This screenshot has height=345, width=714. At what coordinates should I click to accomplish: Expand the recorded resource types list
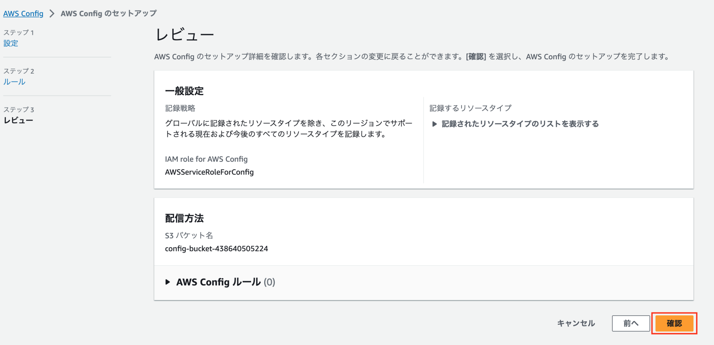[519, 123]
